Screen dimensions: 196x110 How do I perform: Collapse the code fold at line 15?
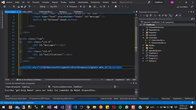[x=21, y=39]
